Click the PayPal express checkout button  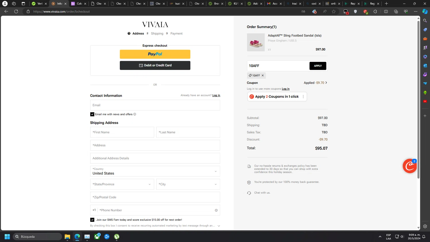pos(155,54)
